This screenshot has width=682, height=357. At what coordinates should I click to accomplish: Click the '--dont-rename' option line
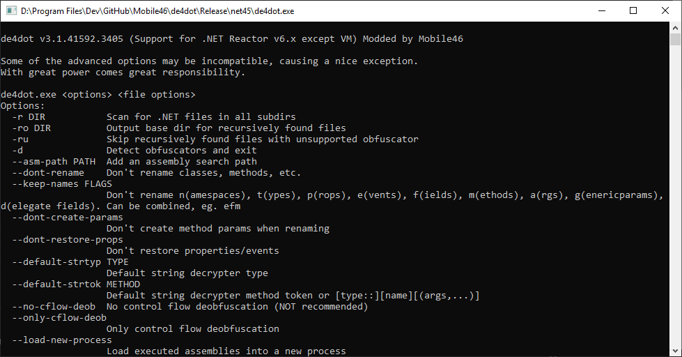point(157,173)
